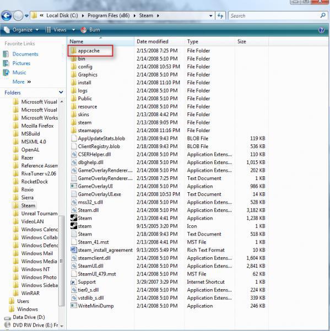This screenshot has height=331, width=330.
Task: Select RivaTuner v2.06 in Folders tree
Action: click(39, 173)
